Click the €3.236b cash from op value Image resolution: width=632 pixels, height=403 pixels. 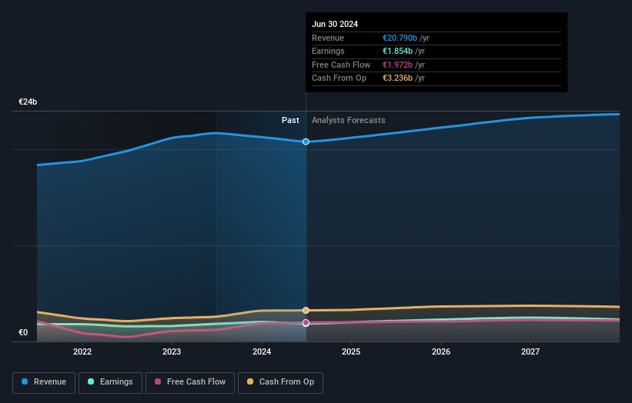[397, 78]
